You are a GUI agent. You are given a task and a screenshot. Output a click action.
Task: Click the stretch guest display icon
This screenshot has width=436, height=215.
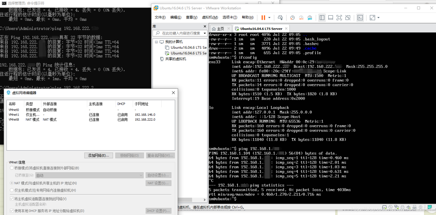(372, 18)
